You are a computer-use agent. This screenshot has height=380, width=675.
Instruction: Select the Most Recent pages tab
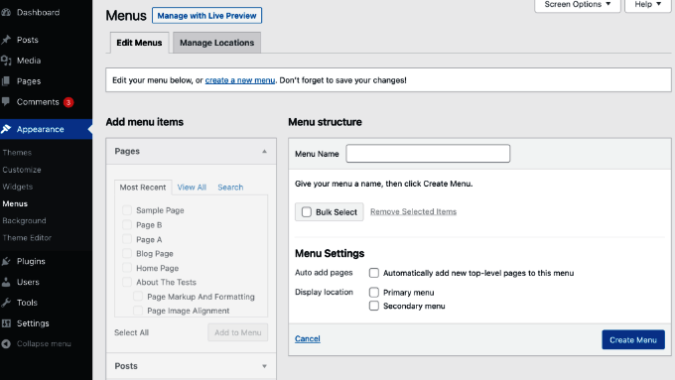pyautogui.click(x=143, y=188)
